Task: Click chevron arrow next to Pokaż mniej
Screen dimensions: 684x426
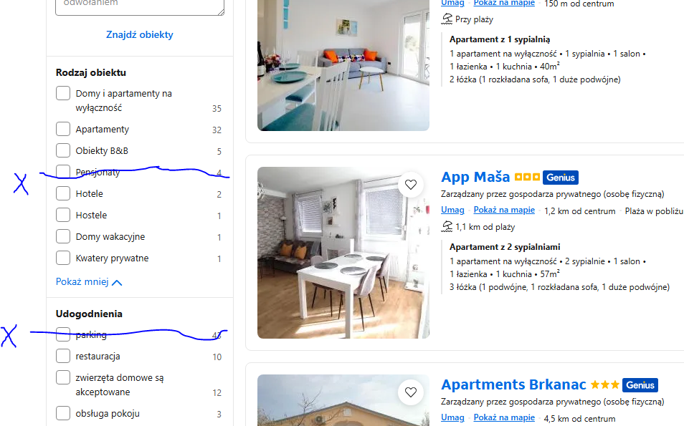Action: tap(117, 283)
